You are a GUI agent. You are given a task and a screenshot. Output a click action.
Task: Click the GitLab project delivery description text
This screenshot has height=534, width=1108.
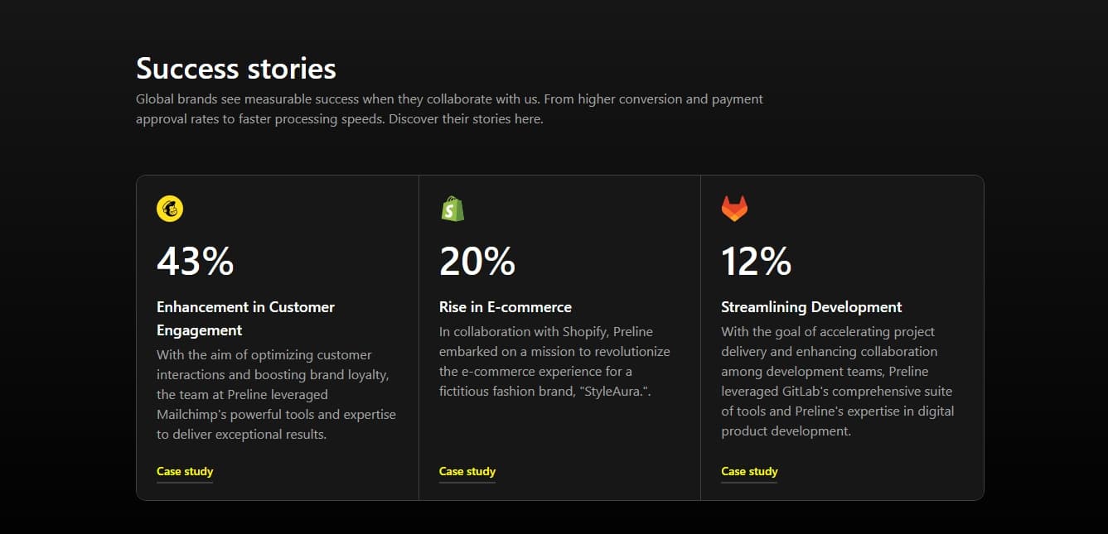(837, 381)
